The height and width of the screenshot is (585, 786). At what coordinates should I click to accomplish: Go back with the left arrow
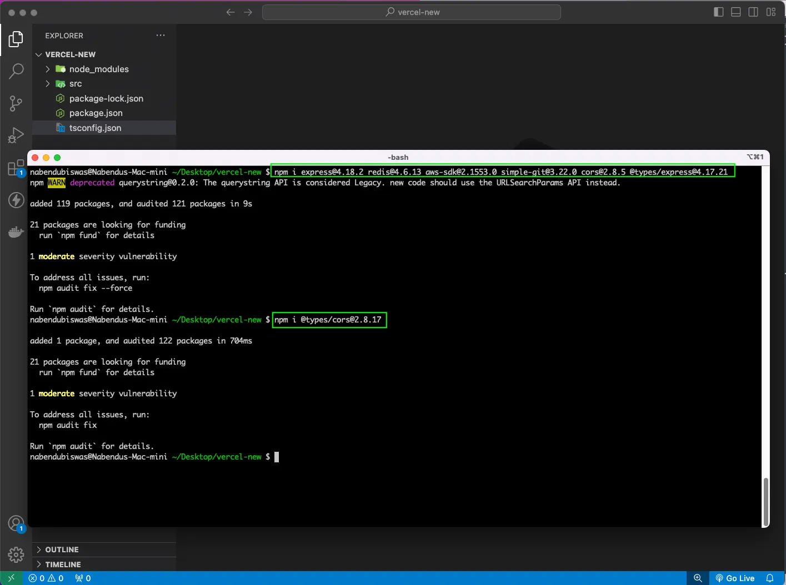[231, 12]
